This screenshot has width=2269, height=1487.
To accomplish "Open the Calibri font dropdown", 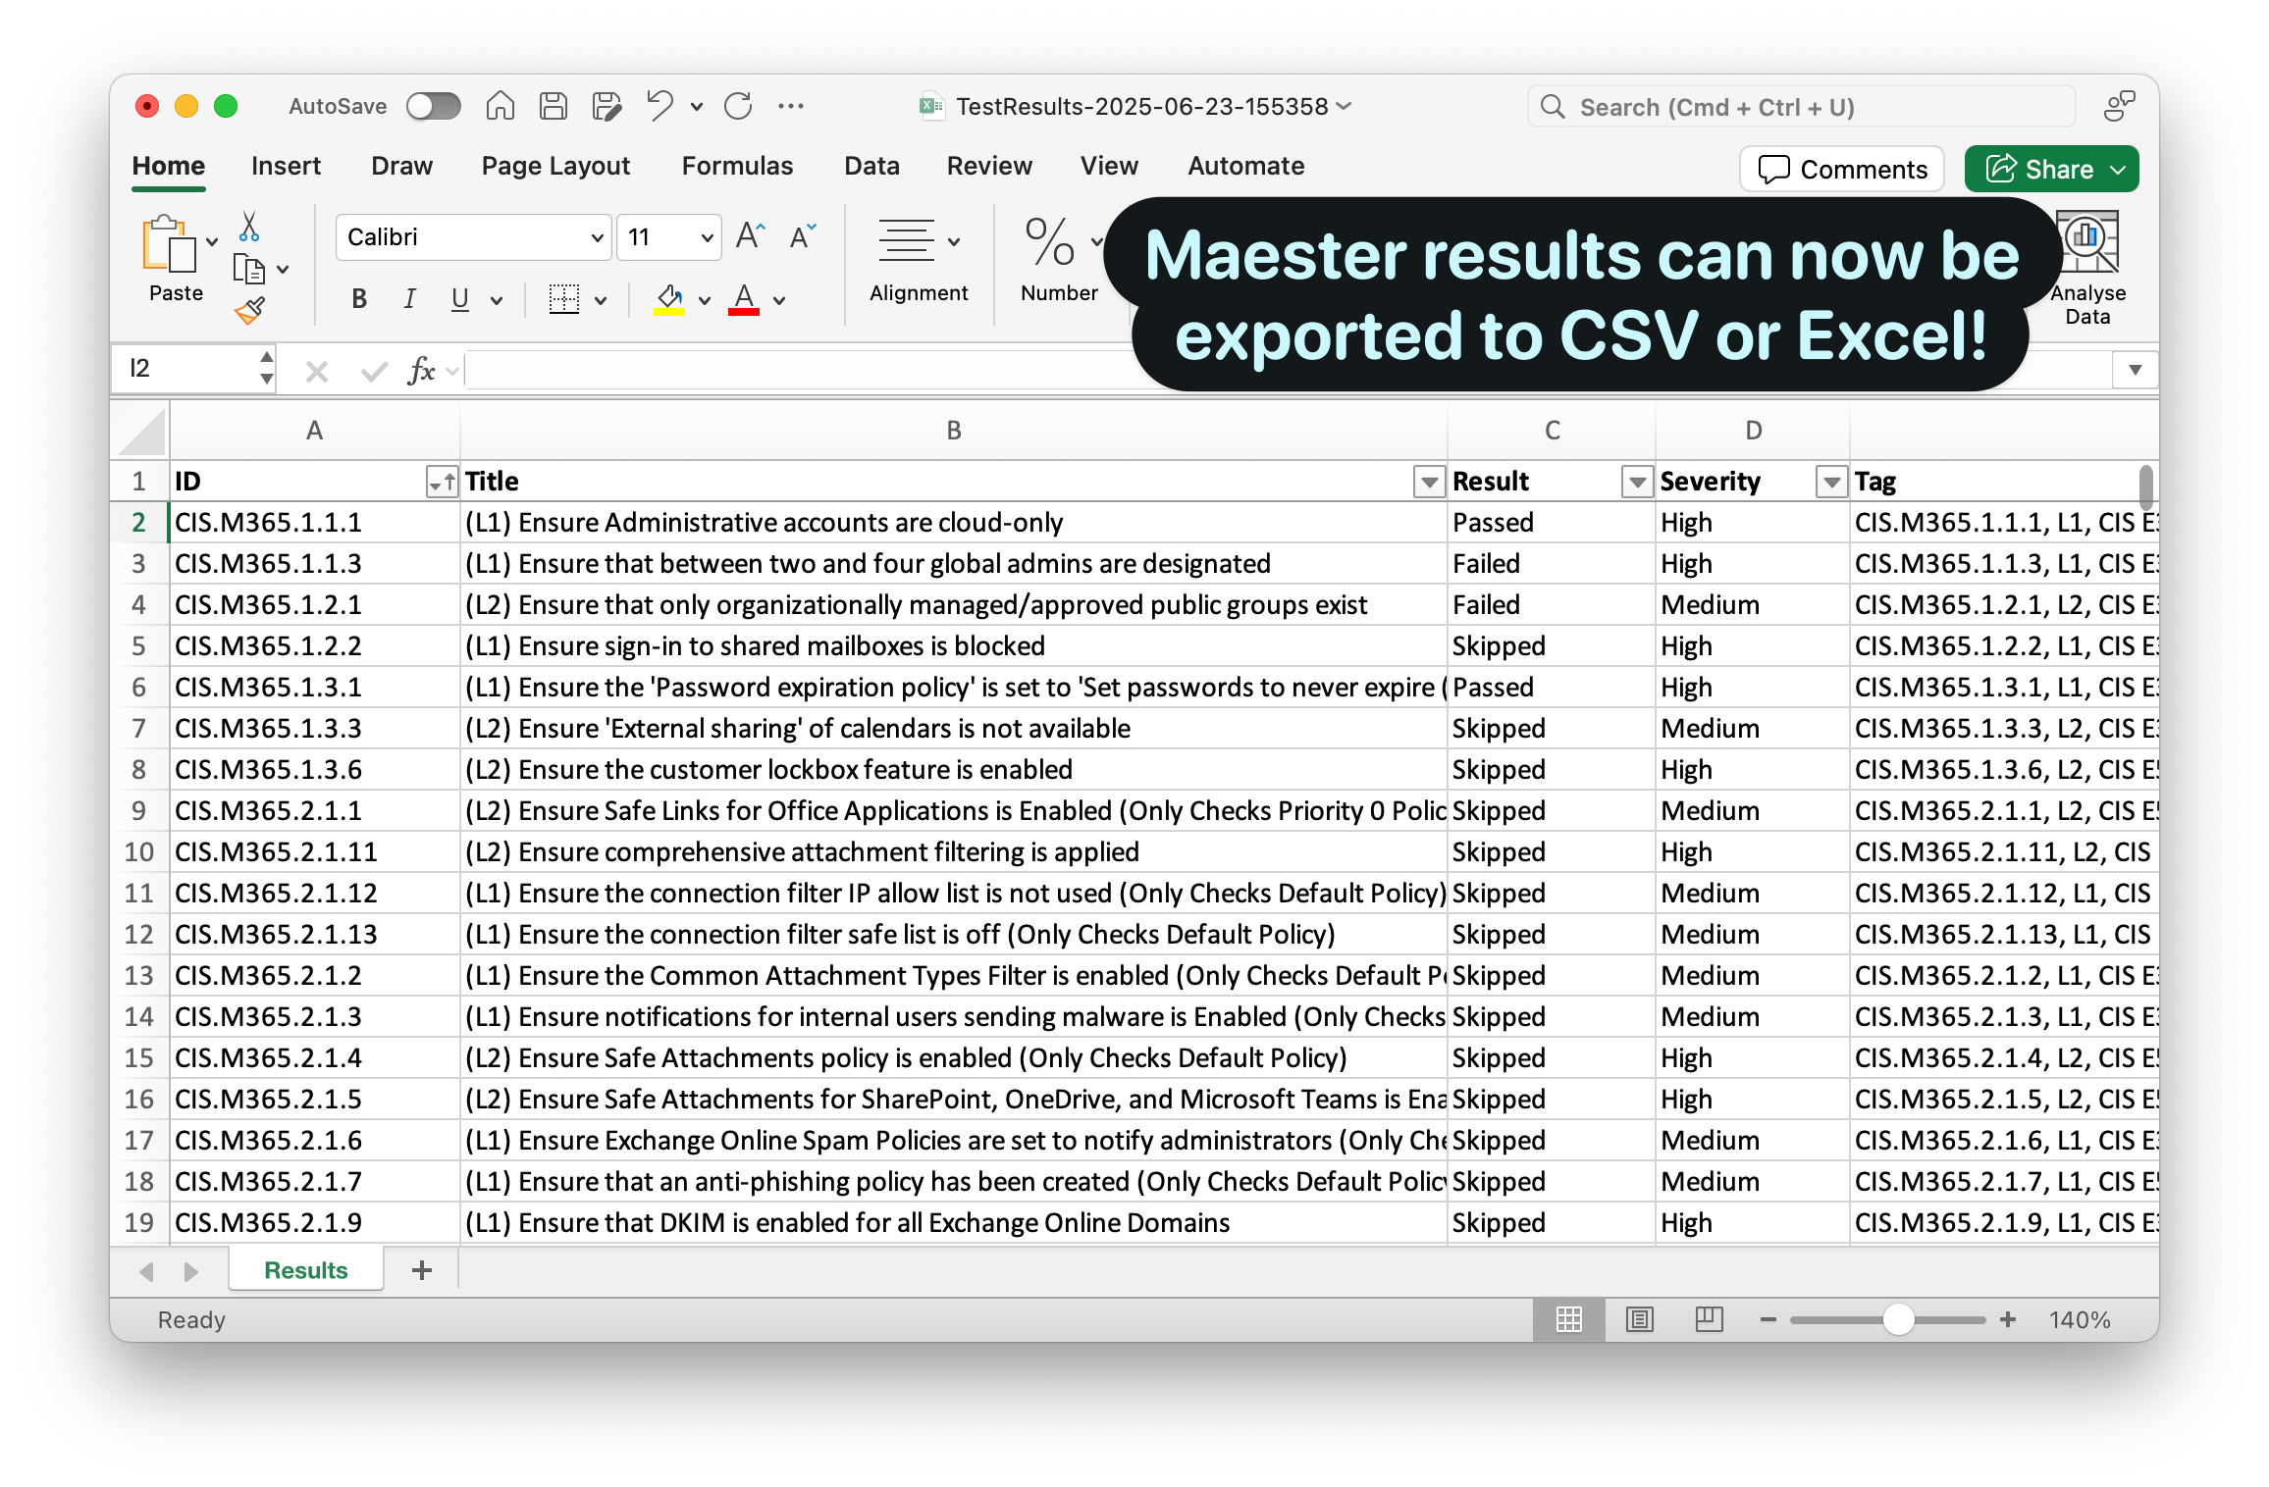I will [x=597, y=236].
